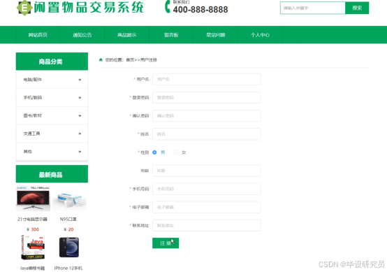The height and width of the screenshot is (272, 387).
Task: Expand arrow for 其他 category
Action: tap(80, 152)
